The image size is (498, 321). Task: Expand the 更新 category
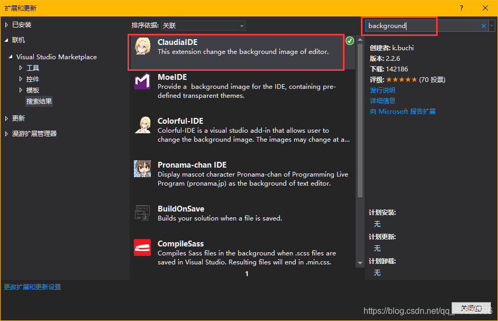[x=6, y=118]
